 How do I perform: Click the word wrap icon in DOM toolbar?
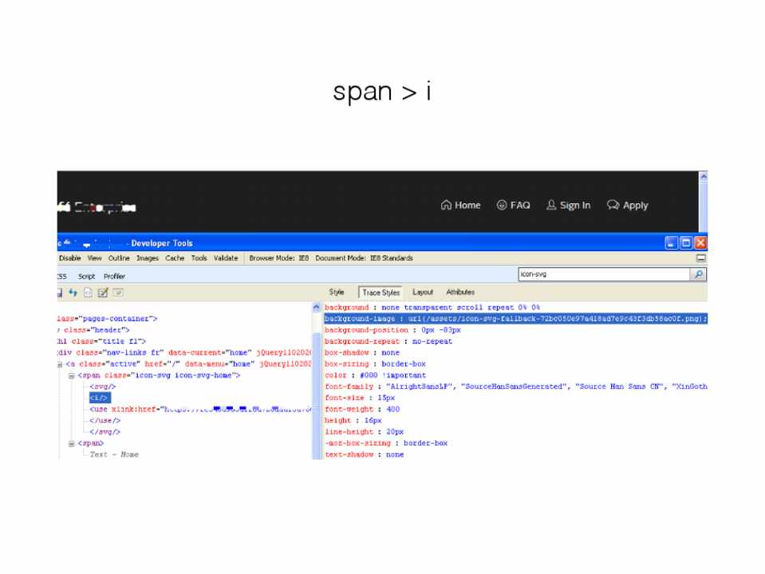tap(117, 293)
